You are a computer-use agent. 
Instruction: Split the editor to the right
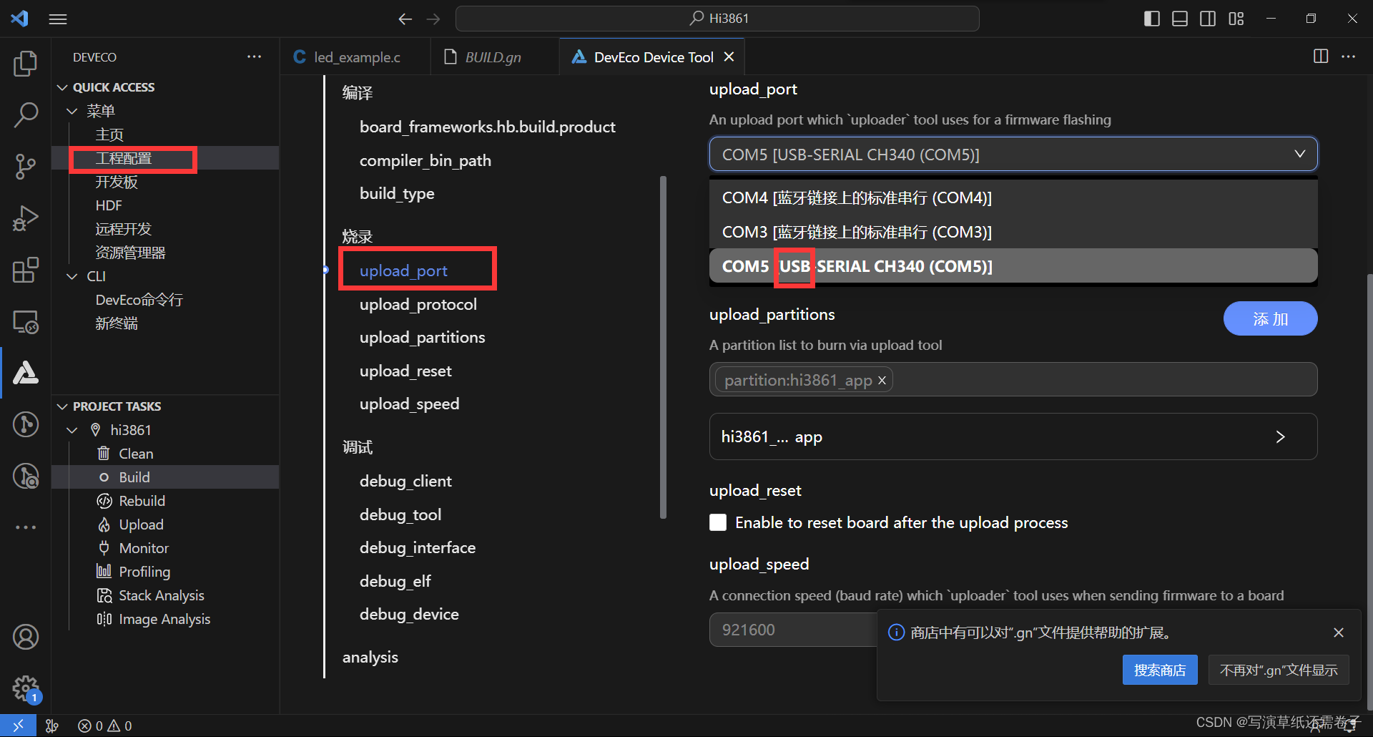(1321, 57)
